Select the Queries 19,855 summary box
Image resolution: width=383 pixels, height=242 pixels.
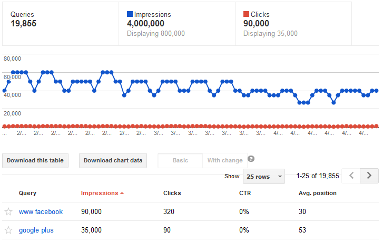(x=61, y=24)
